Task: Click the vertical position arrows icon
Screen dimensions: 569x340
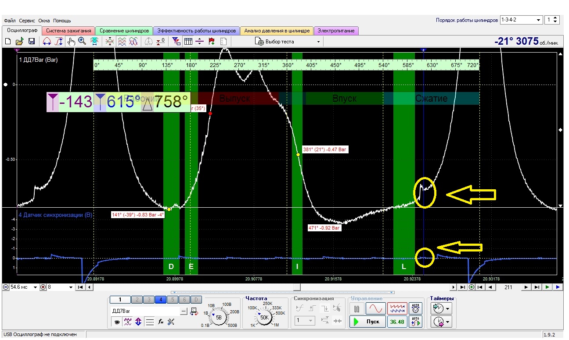Action: pos(139,322)
